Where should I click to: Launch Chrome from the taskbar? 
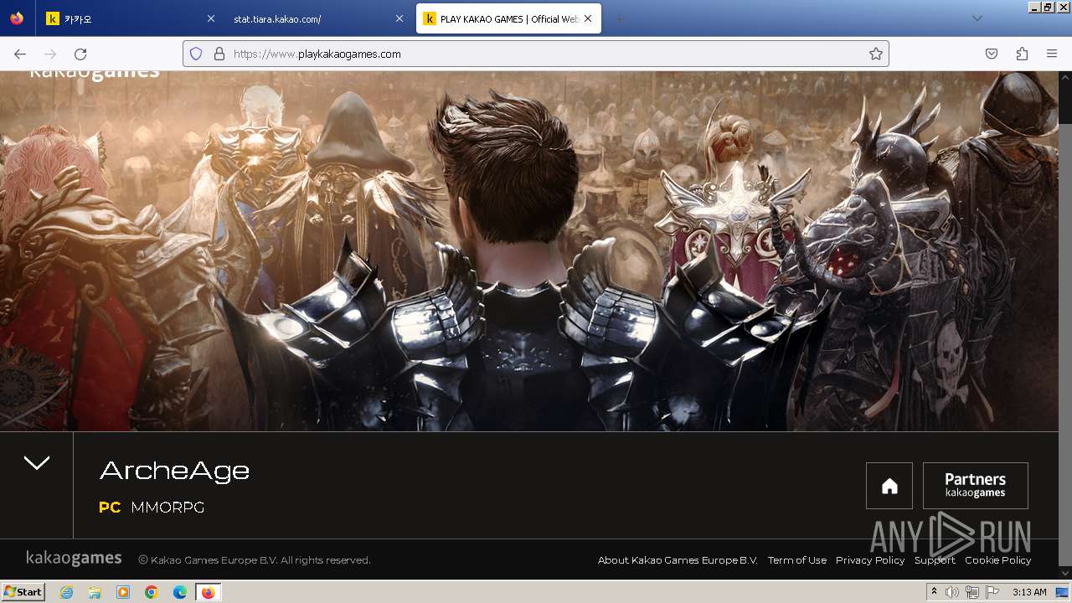(x=152, y=592)
